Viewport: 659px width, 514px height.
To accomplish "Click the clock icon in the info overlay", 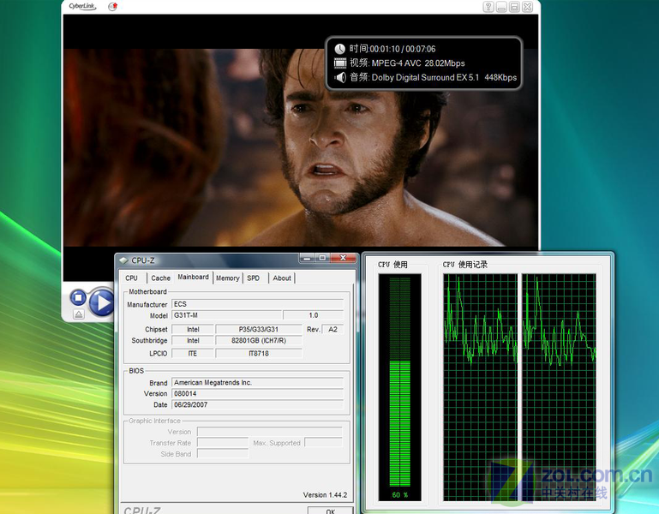I will coord(339,49).
